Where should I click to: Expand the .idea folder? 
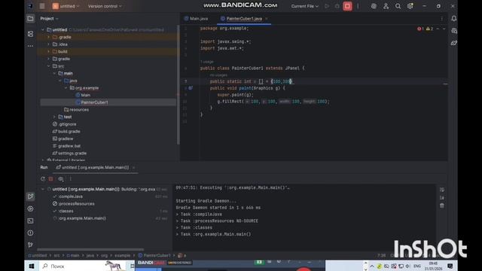[x=48, y=44]
